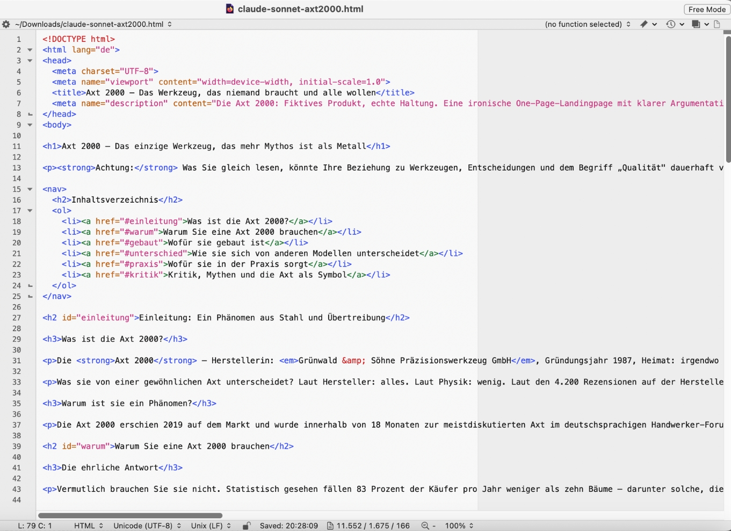Collapse the ol list fold triangle on line 17
The height and width of the screenshot is (531, 731).
tap(30, 211)
